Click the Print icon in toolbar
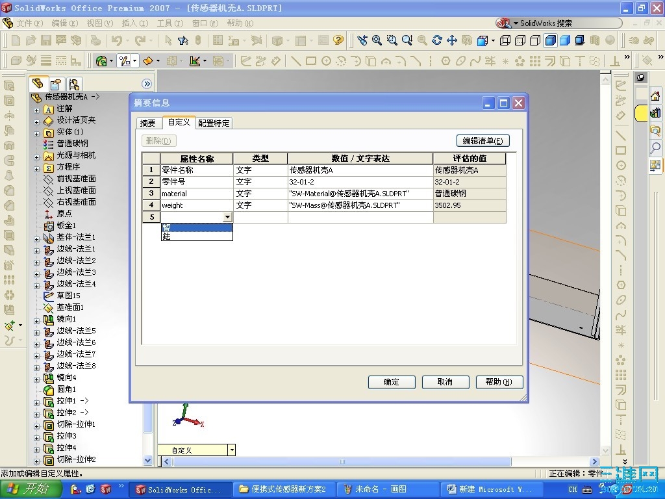Viewport: 665px width, 499px height. (96, 40)
